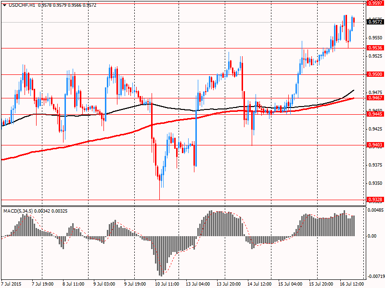
Task: Select the 0.9328 support level label
Action: (375, 200)
